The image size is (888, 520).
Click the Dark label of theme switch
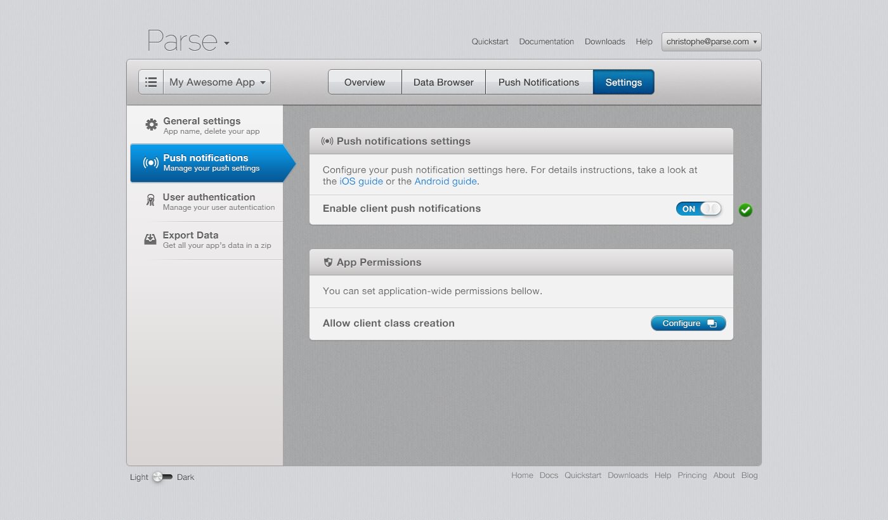click(185, 477)
